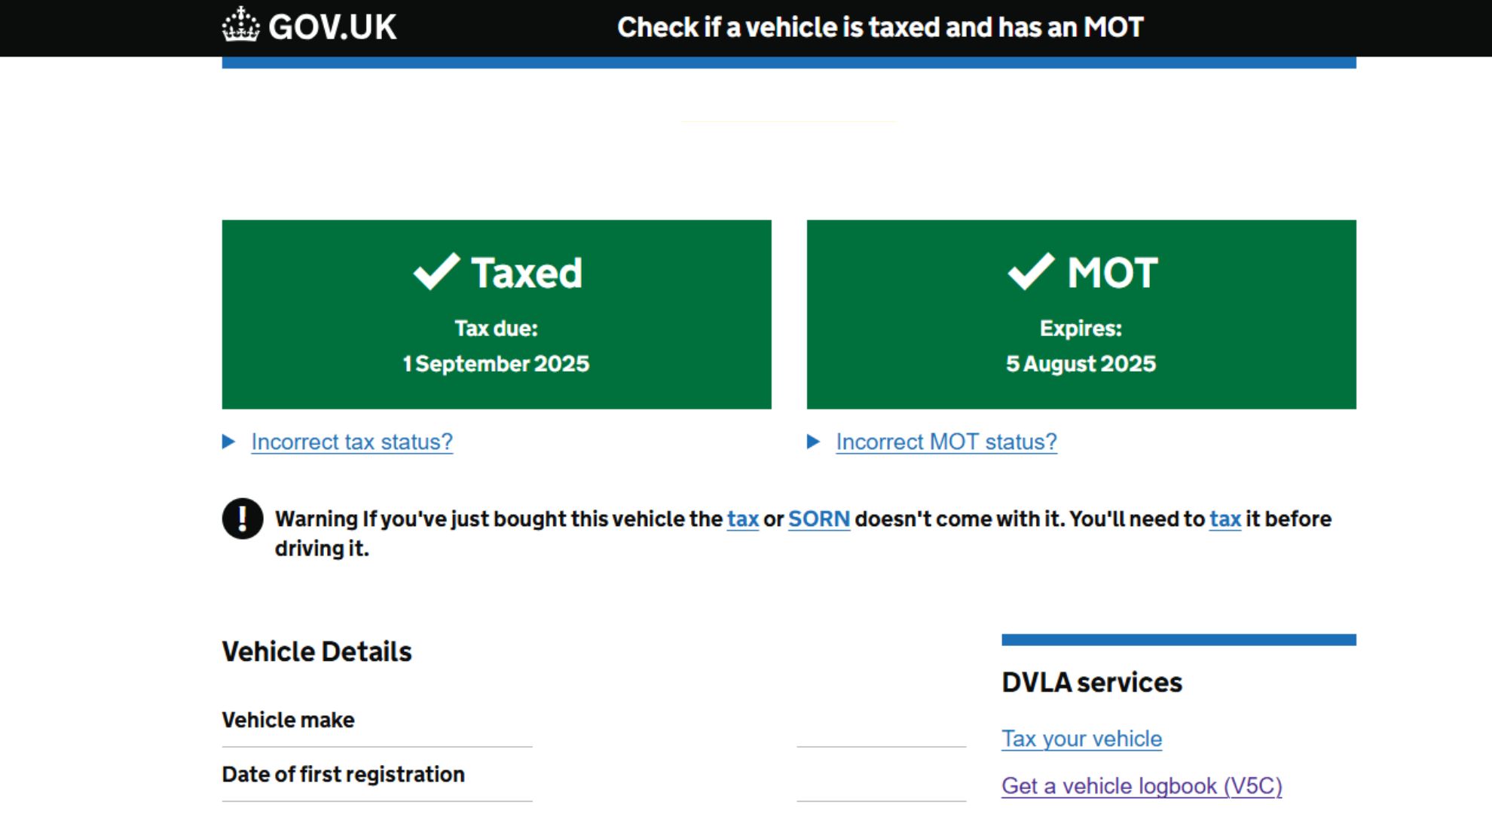1492x814 pixels.
Task: Select the SORN hyperlink in warning message
Action: 820,519
